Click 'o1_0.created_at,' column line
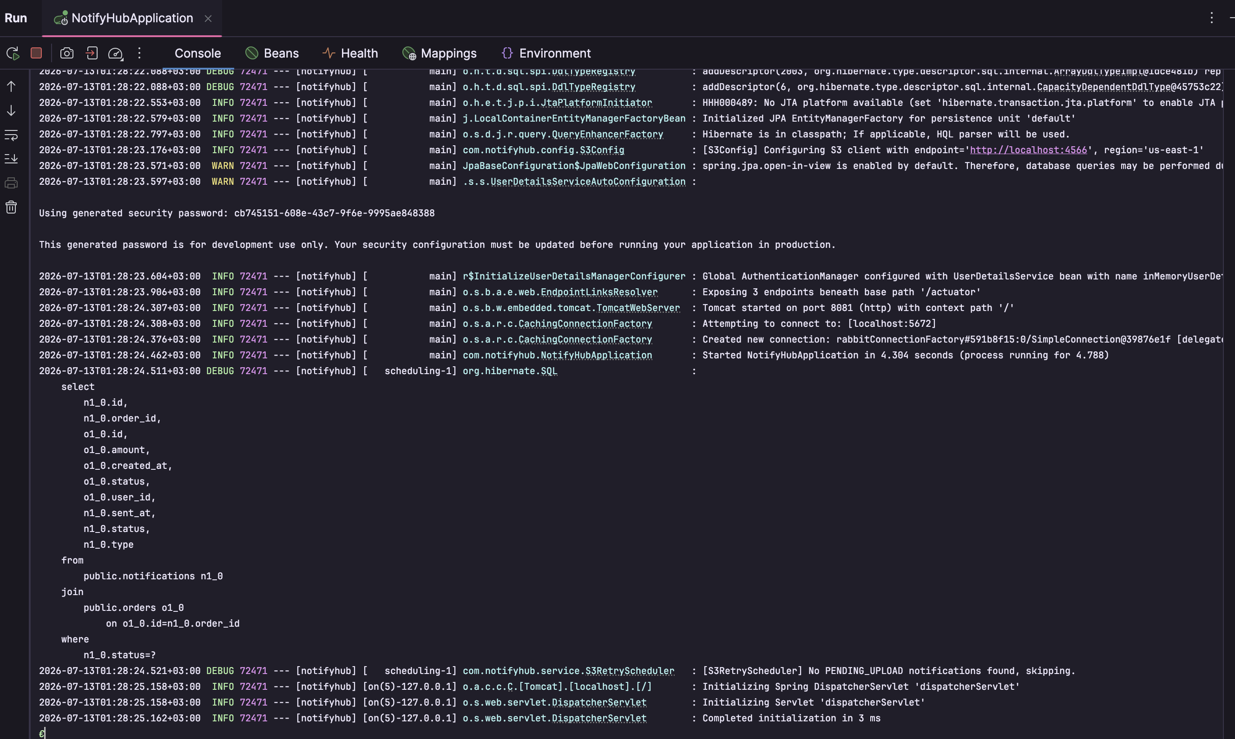 [x=128, y=466]
